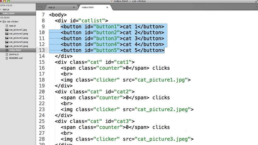
Task: Open README.md from sidebar
Action: click(x=16, y=58)
